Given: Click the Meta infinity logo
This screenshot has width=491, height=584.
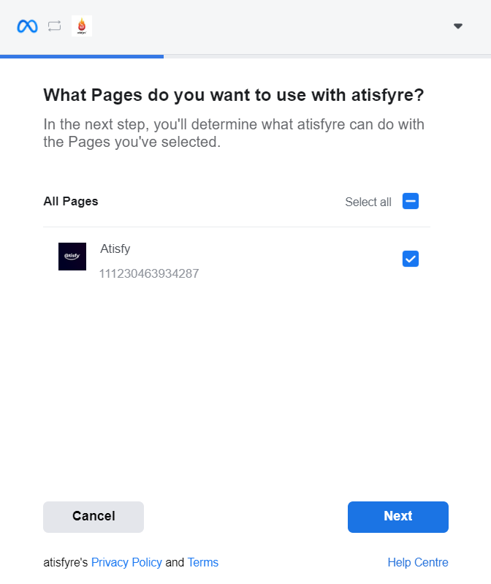Looking at the screenshot, I should (27, 26).
